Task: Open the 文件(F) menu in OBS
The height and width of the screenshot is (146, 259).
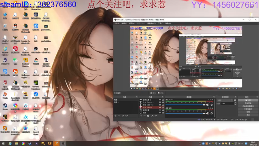Action: coord(117,24)
